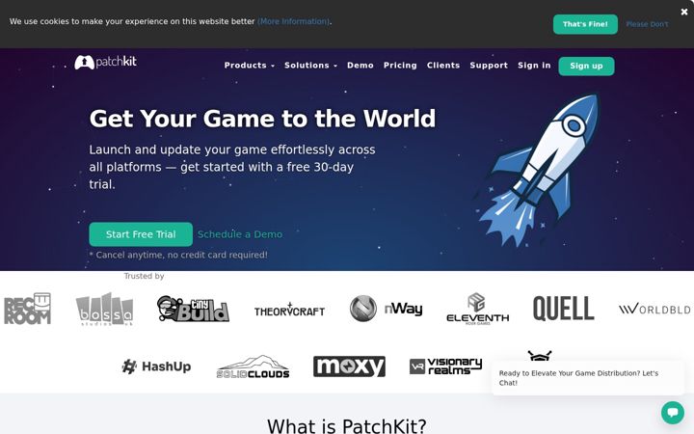694x434 pixels.
Task: Click the chat prompt 'Ready to Elevate' message
Action: coord(588,378)
